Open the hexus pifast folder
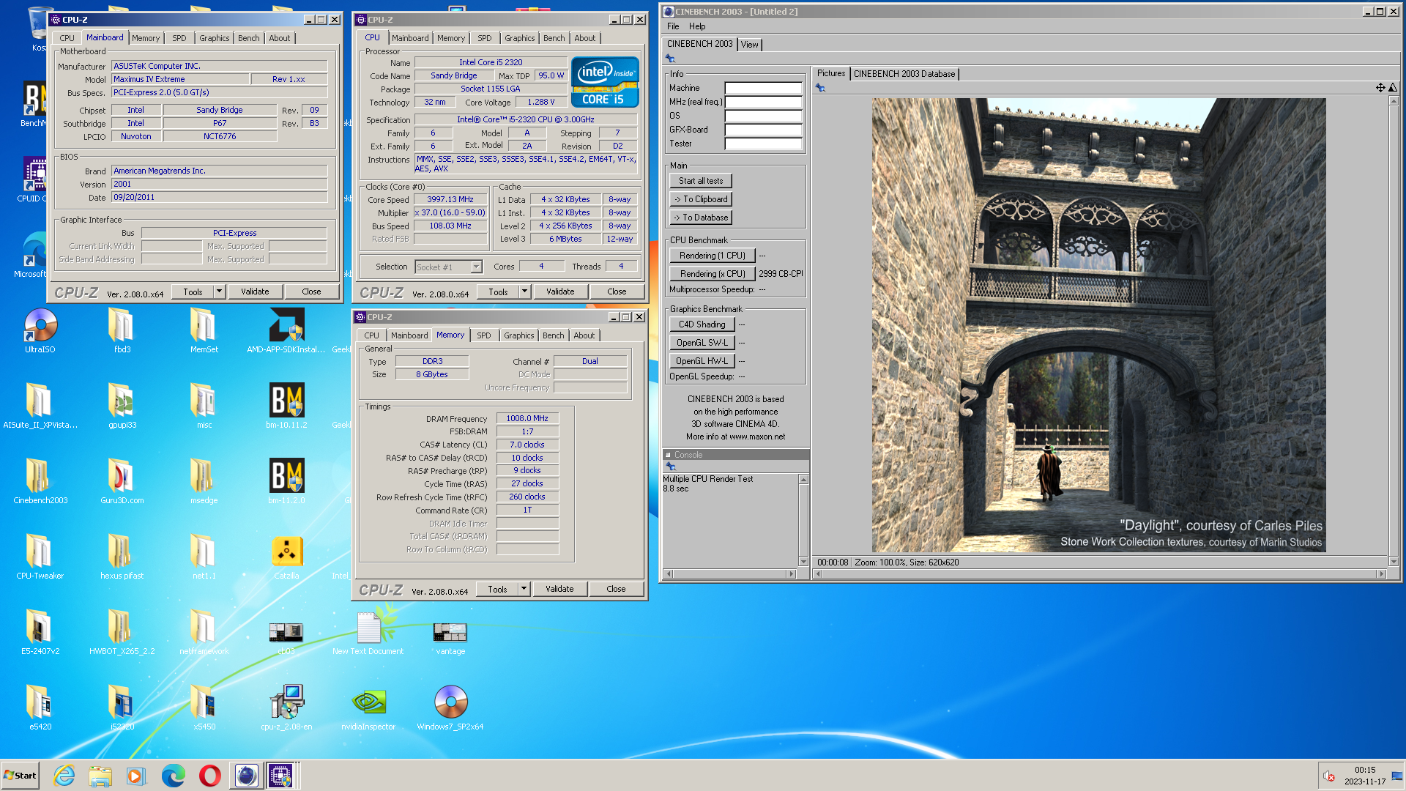This screenshot has height=791, width=1406. 122,557
